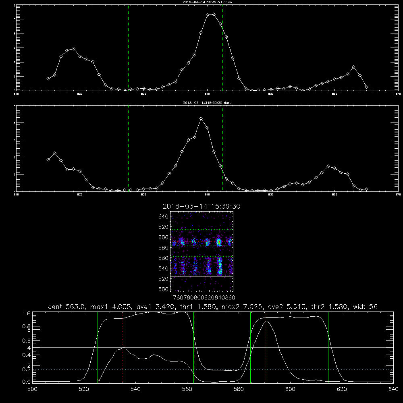This screenshot has height=403, width=403.
Task: Click bottom plot x-axis label 540
Action: coord(135,389)
